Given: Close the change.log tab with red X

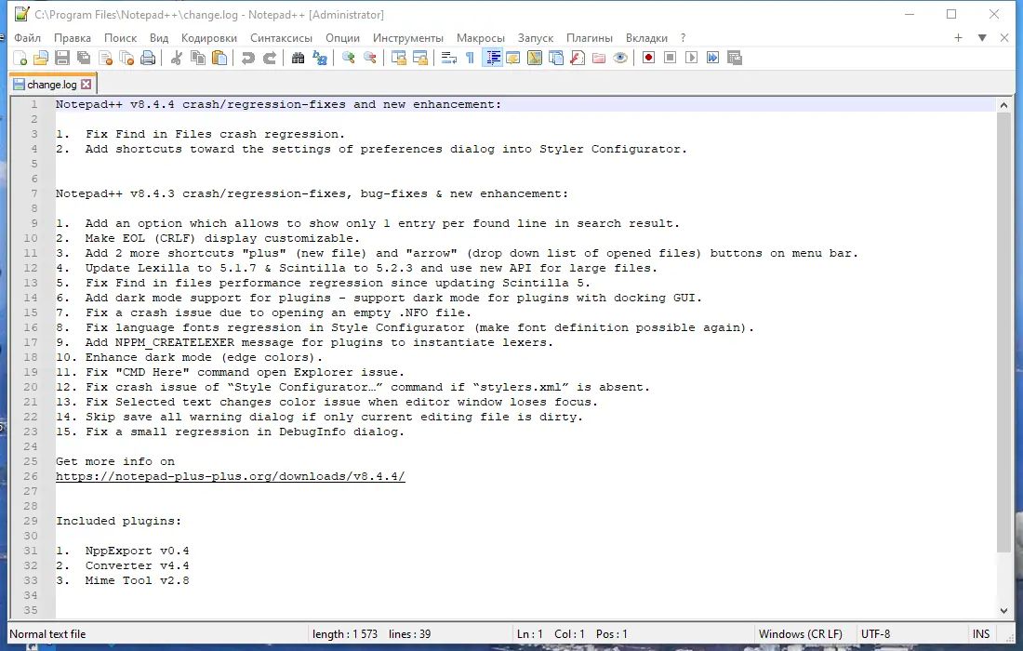Looking at the screenshot, I should click(x=86, y=84).
